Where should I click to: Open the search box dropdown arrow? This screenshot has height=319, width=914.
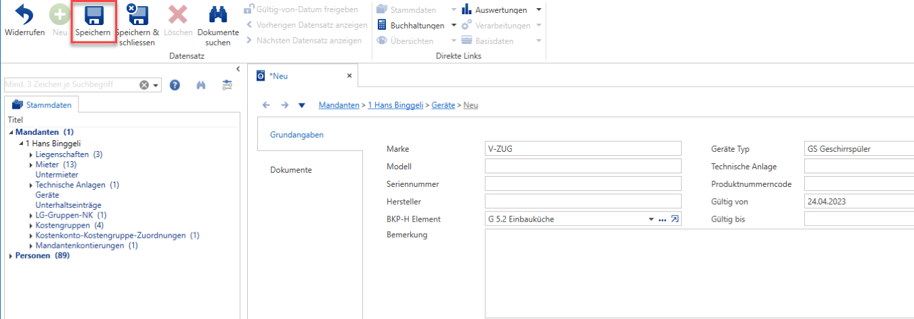(x=156, y=85)
